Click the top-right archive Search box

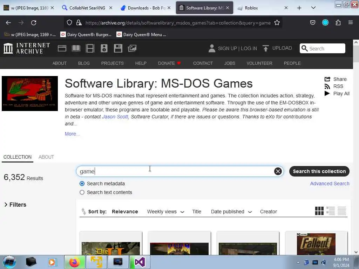point(323,48)
